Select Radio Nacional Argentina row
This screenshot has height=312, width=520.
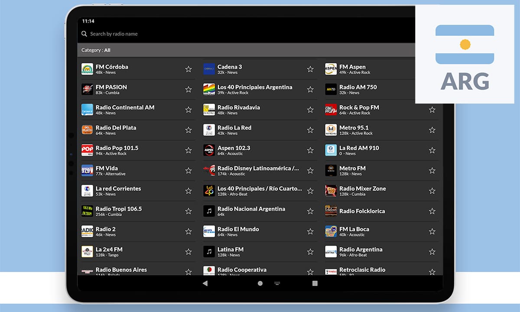click(x=260, y=211)
